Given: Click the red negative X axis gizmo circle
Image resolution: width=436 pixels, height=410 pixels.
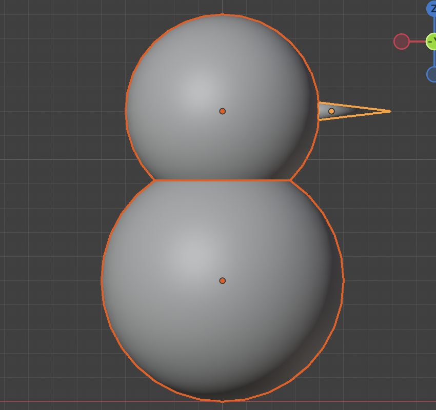Looking at the screenshot, I should (402, 42).
